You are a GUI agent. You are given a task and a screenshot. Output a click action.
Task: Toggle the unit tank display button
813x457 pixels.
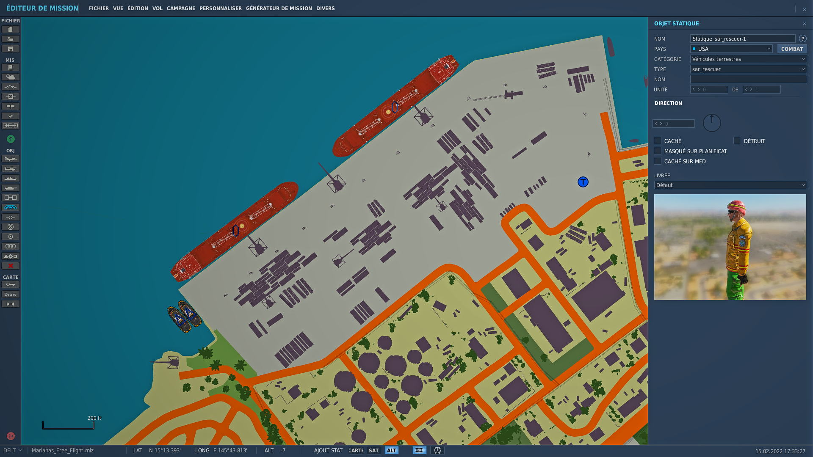420,450
